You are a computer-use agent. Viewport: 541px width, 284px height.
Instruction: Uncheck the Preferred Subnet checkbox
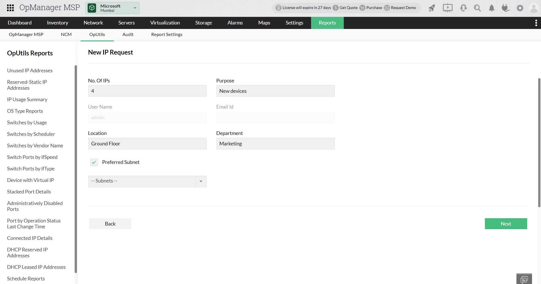tap(94, 163)
